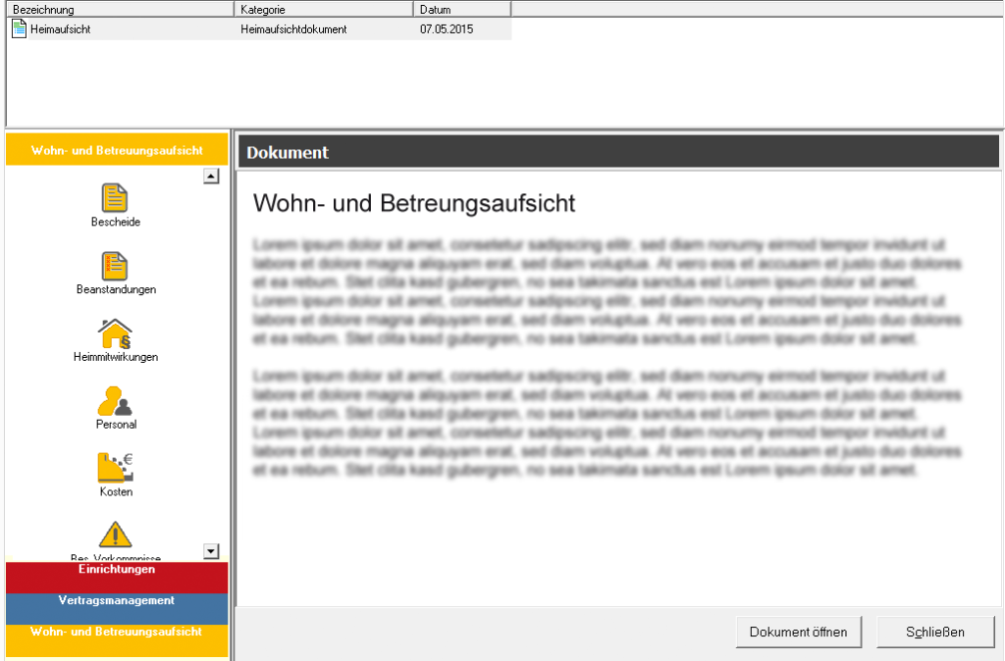Select the Heimaufsichtdokument category cell

[293, 29]
